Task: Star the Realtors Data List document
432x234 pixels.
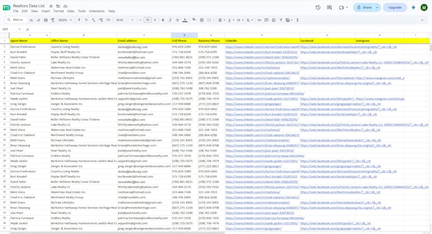Action: pyautogui.click(x=51, y=6)
